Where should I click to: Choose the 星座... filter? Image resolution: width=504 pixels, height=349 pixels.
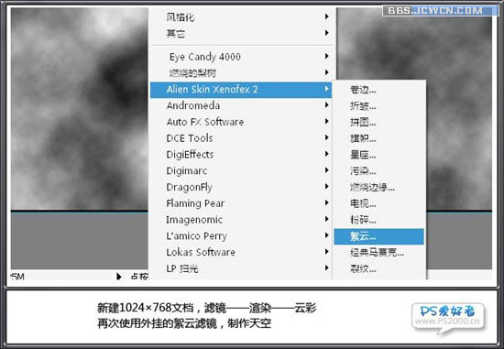(x=379, y=155)
